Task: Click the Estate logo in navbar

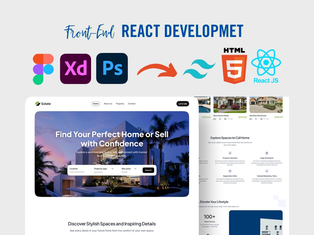Action: point(43,103)
